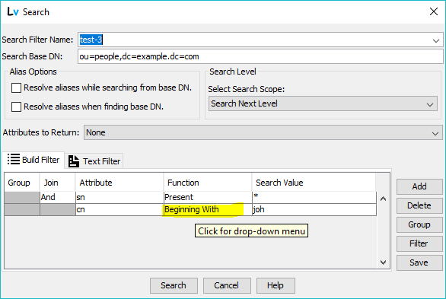Click the Join column header
The image size is (446, 299).
click(57, 183)
